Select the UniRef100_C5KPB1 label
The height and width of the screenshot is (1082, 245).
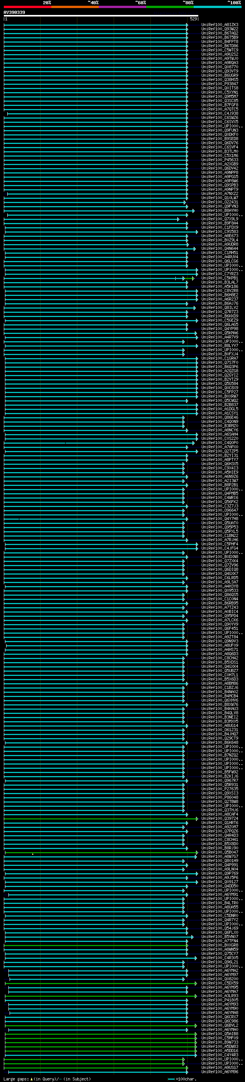220,278
